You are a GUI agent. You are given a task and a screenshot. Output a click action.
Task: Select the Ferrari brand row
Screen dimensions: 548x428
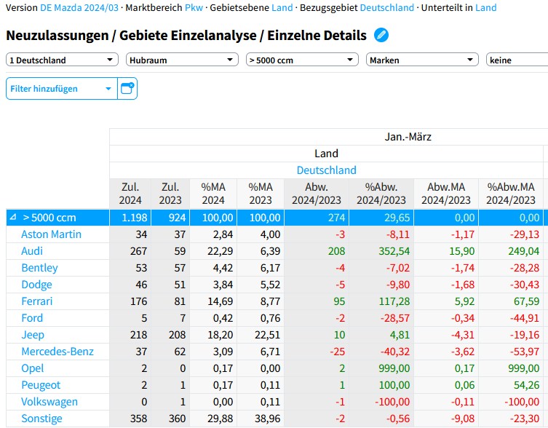[x=37, y=301]
